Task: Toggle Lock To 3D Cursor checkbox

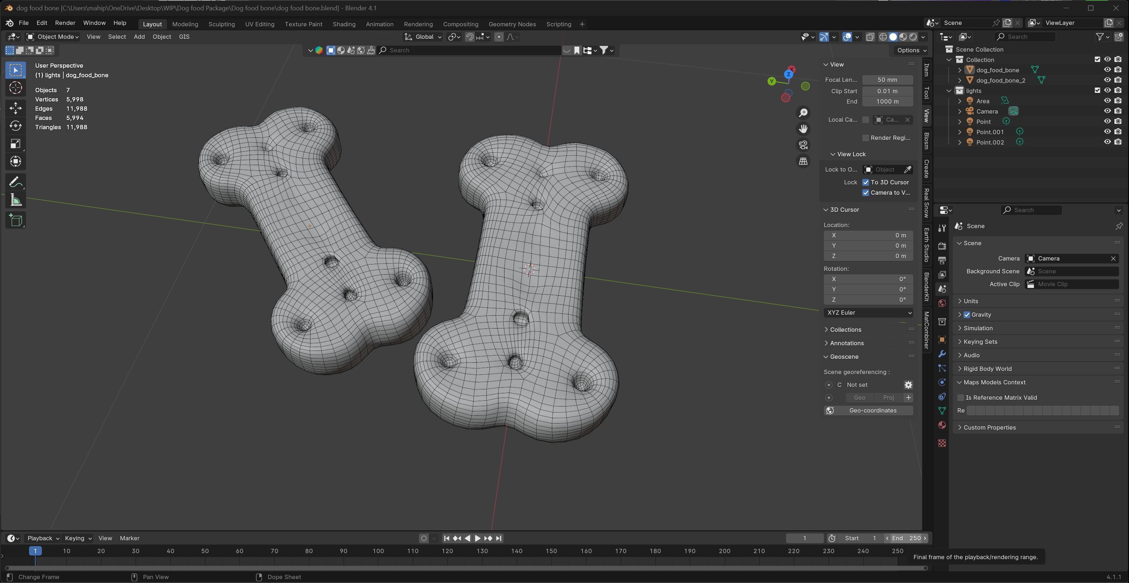Action: pyautogui.click(x=866, y=182)
